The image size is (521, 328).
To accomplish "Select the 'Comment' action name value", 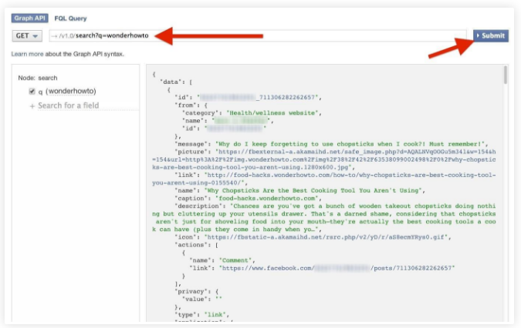I will pyautogui.click(x=235, y=260).
